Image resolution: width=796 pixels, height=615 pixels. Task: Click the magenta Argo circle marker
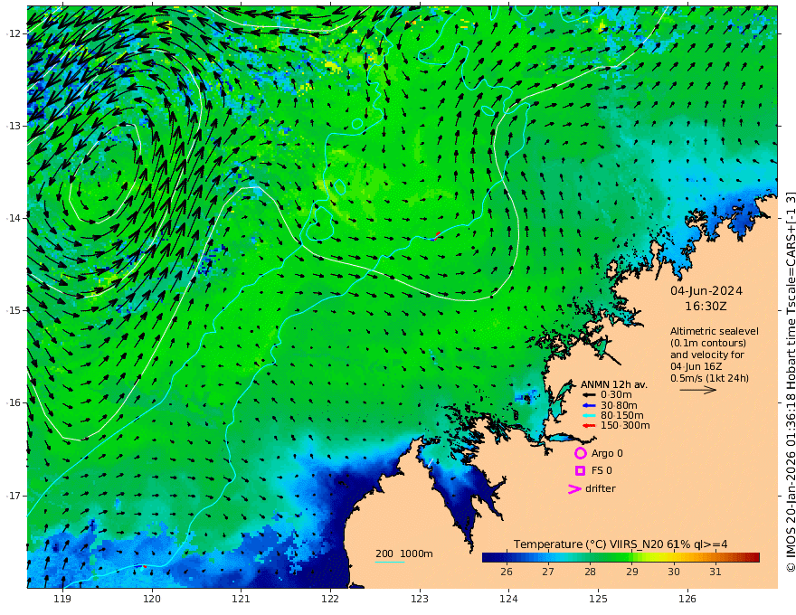point(580,453)
